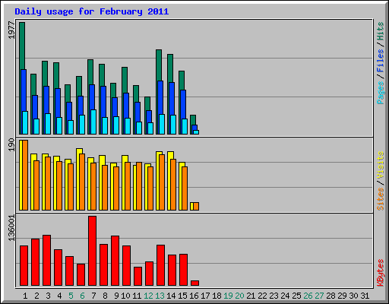
Task: Click day label 4 on the x-axis
Action: (x=59, y=296)
